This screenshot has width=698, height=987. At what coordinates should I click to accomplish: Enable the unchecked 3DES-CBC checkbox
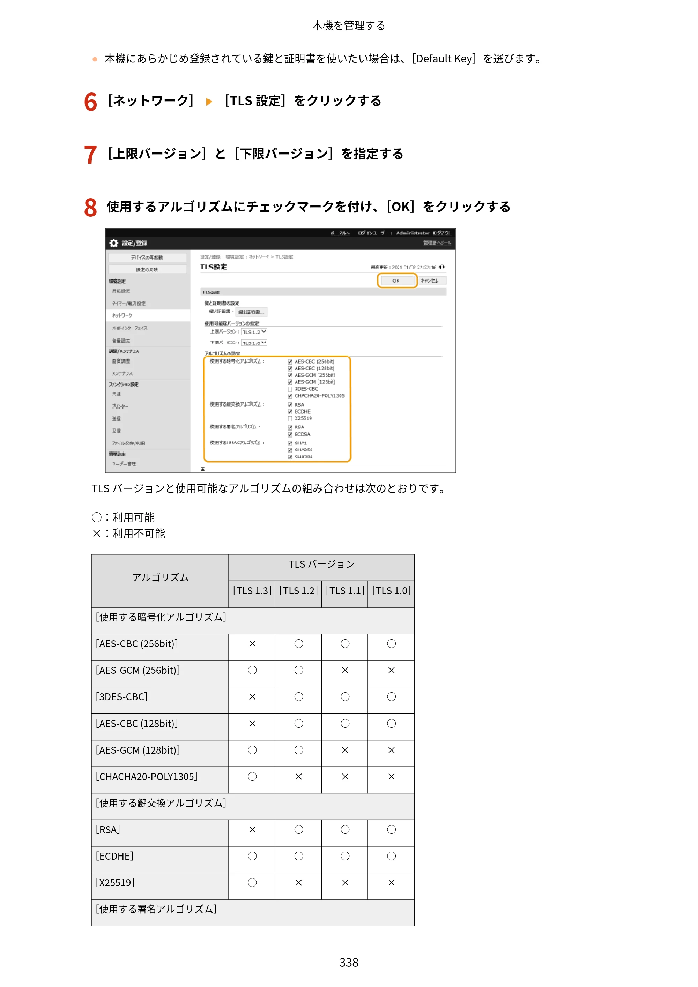[290, 389]
